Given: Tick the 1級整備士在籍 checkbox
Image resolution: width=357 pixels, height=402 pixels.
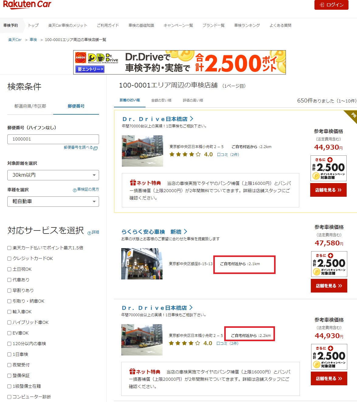Looking at the screenshot, I should click(x=9, y=386).
